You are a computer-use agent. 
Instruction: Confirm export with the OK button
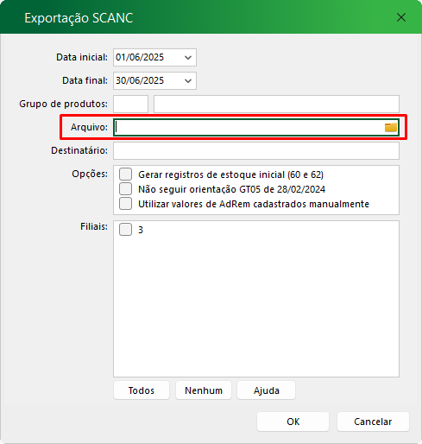pyautogui.click(x=293, y=422)
